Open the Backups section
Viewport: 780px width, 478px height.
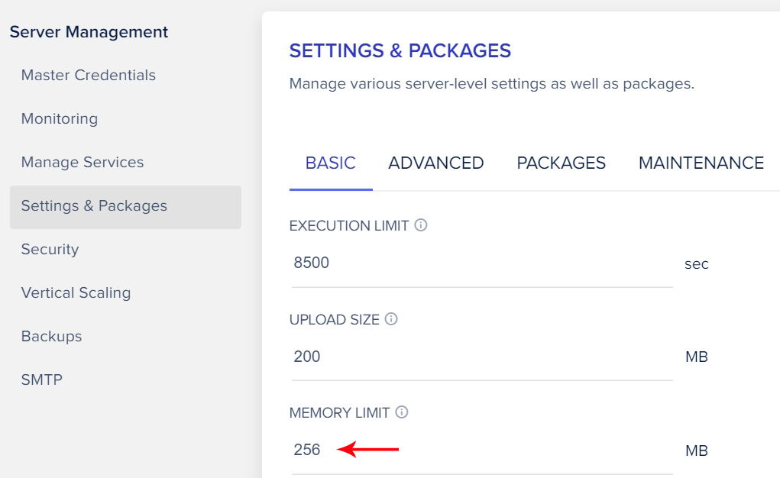pos(51,336)
